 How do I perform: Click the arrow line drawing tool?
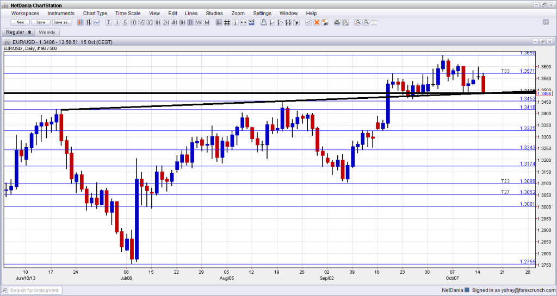click(296, 22)
